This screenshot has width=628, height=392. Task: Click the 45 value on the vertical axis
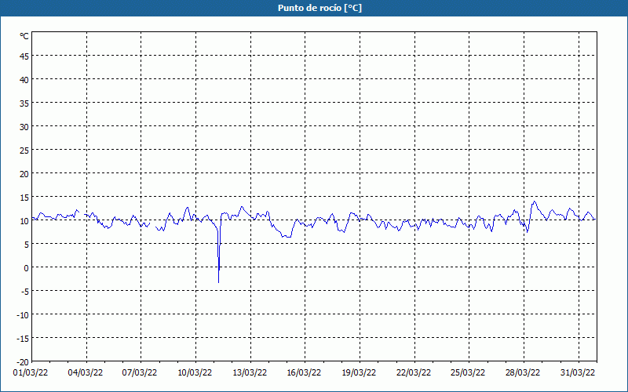click(24, 56)
